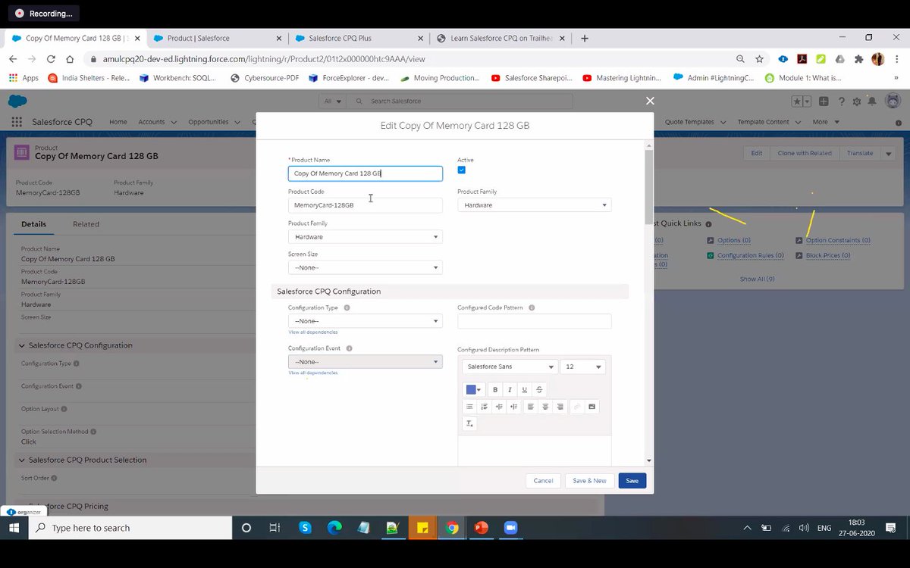
Task: Open the Salesforce App Launcher grid
Action: (17, 122)
